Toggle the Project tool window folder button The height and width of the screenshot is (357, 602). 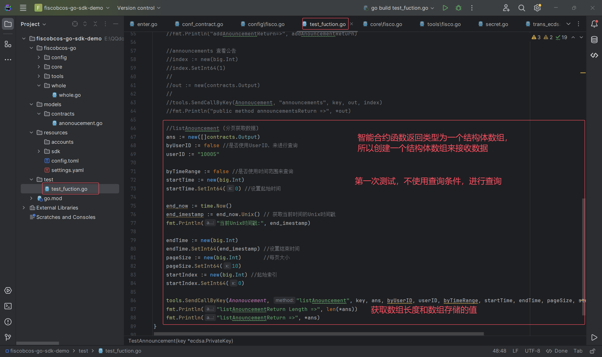click(x=8, y=24)
